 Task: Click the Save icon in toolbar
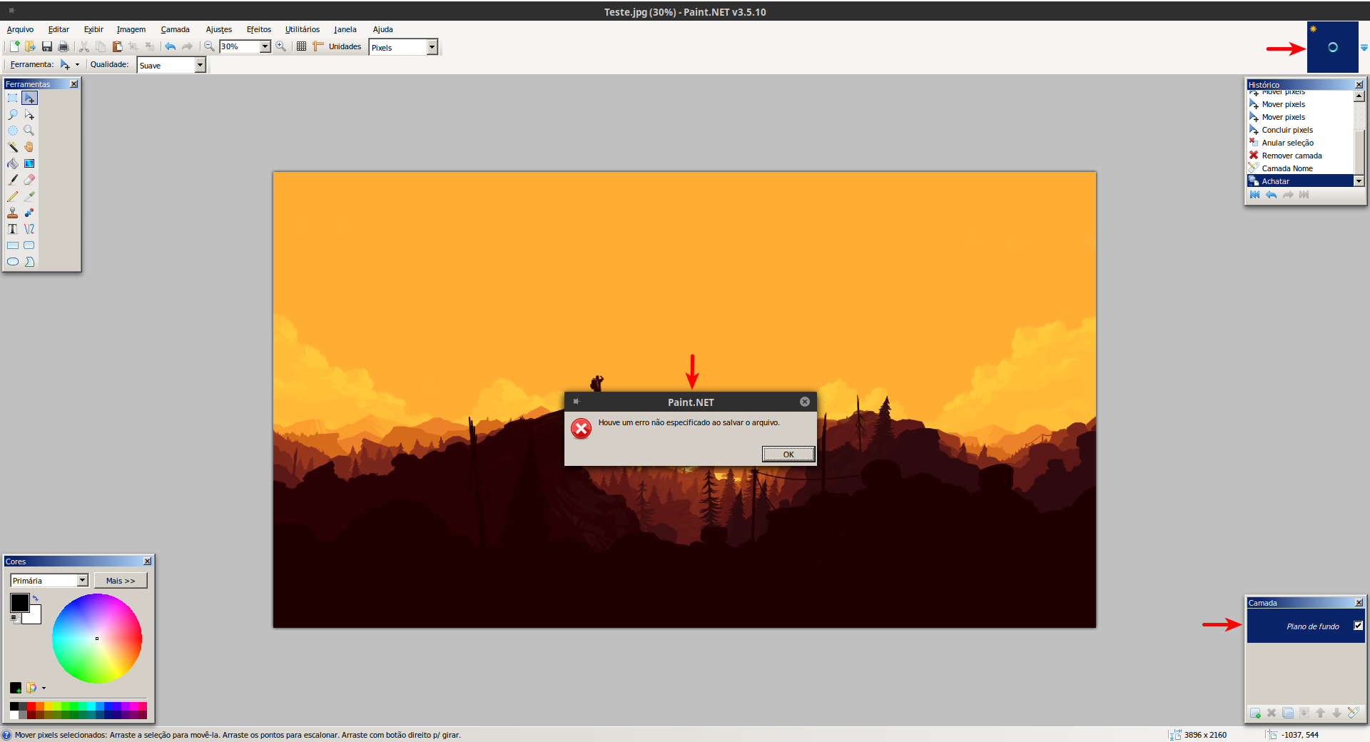[x=47, y=46]
